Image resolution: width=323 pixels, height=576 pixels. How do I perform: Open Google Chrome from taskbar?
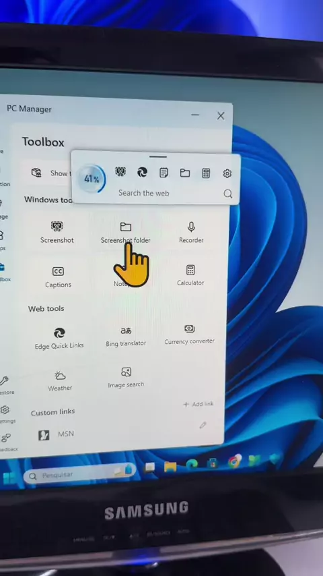pyautogui.click(x=234, y=461)
